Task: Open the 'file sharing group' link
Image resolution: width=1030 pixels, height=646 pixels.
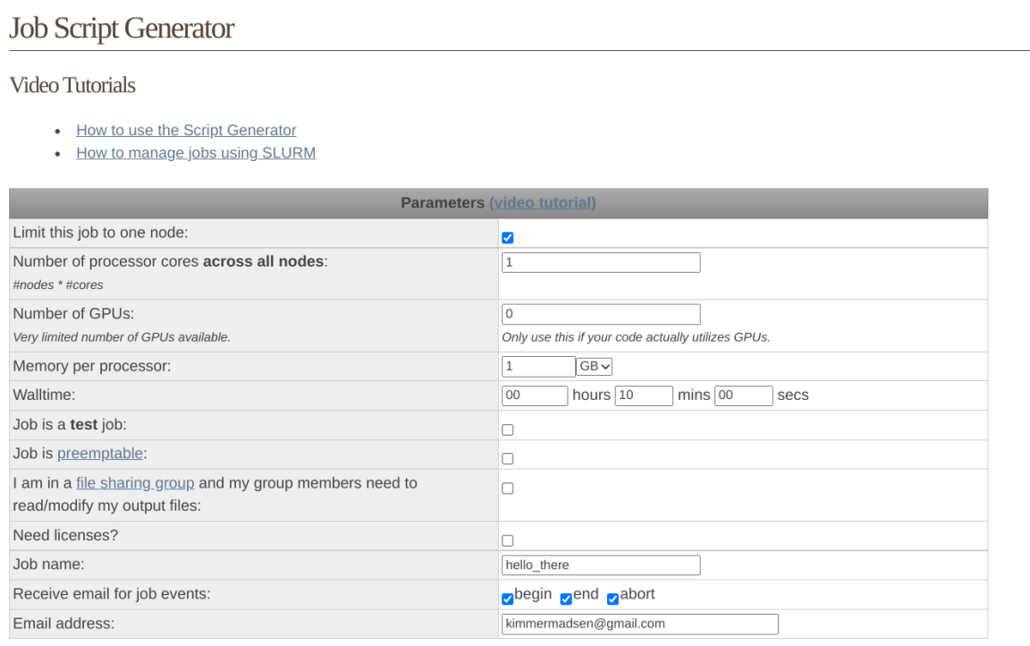Action: click(135, 483)
